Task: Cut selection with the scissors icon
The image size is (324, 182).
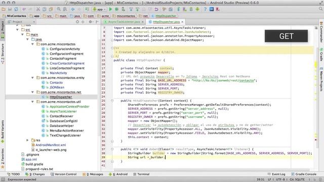Action: pos(38,9)
